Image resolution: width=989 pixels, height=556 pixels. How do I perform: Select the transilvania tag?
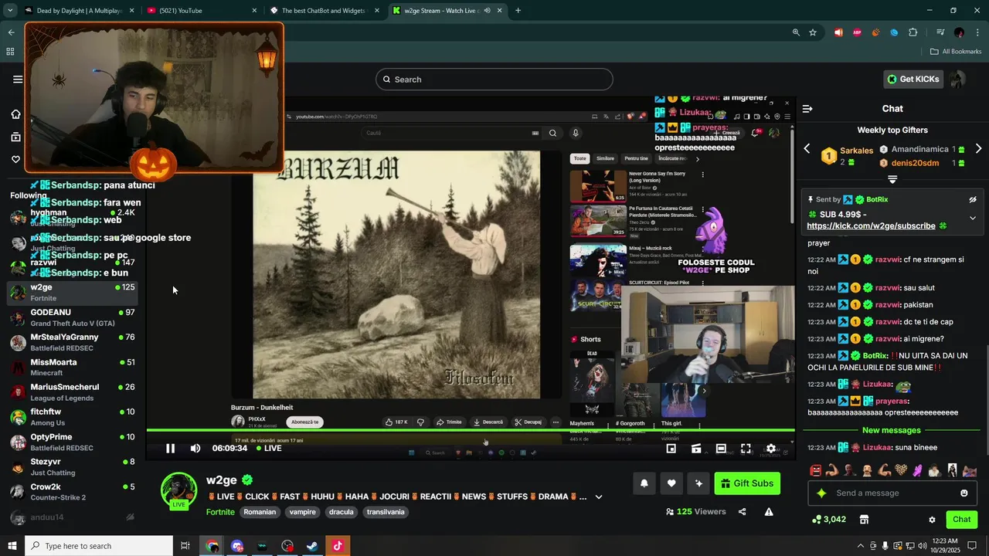point(386,512)
